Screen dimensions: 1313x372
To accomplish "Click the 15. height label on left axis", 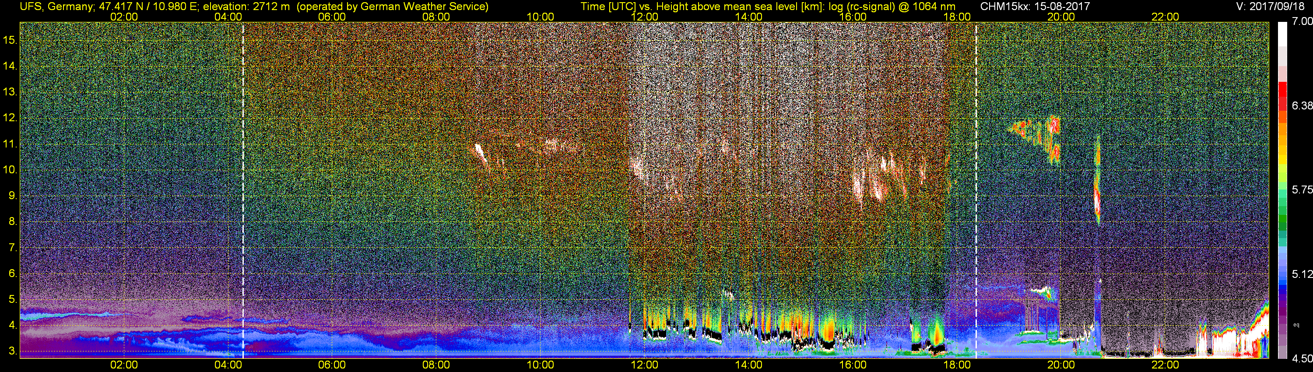I will (x=10, y=40).
